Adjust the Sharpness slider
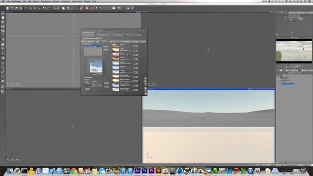The width and height of the screenshot is (313, 176). click(126, 68)
